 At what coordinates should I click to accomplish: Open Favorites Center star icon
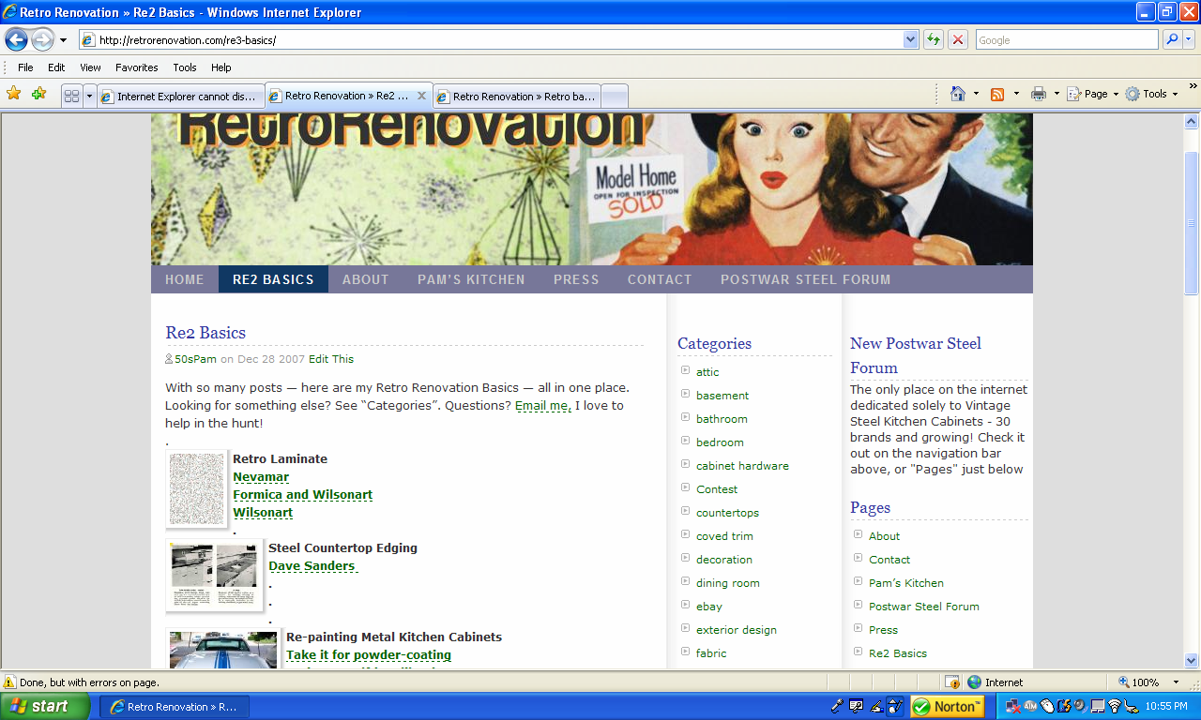[13, 94]
